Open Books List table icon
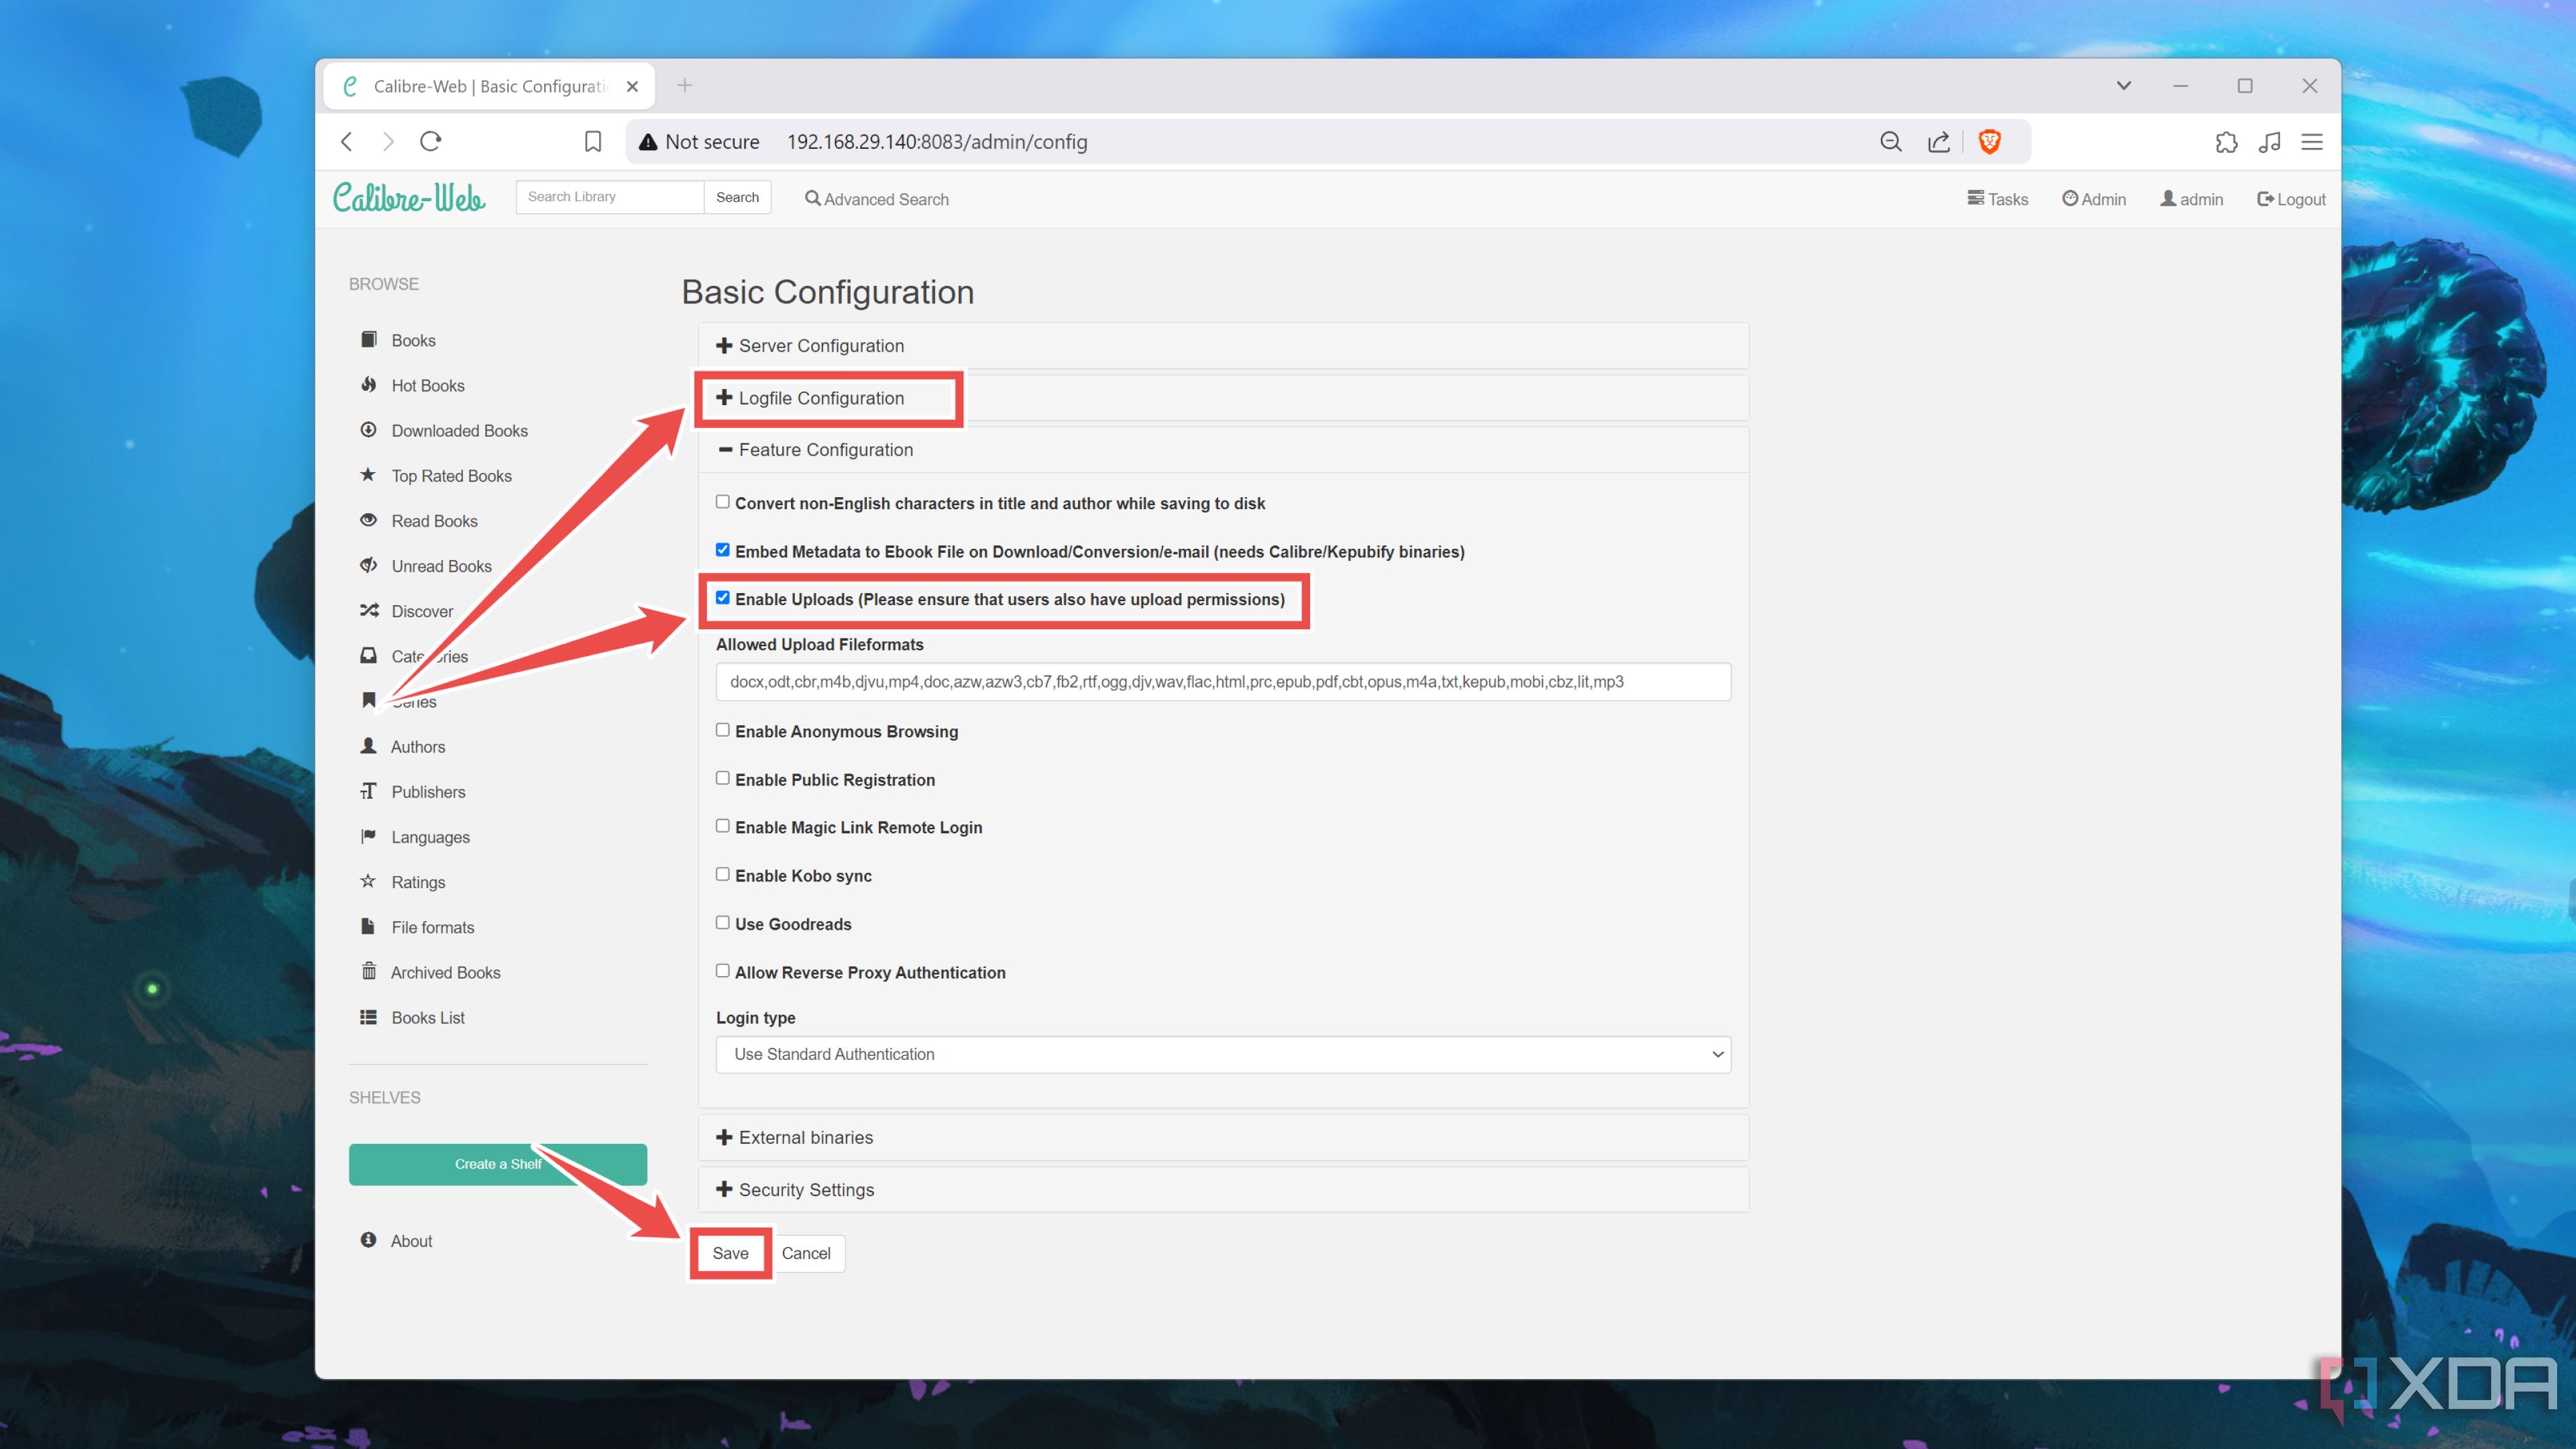Viewport: 2576px width, 1449px height. tap(369, 1016)
